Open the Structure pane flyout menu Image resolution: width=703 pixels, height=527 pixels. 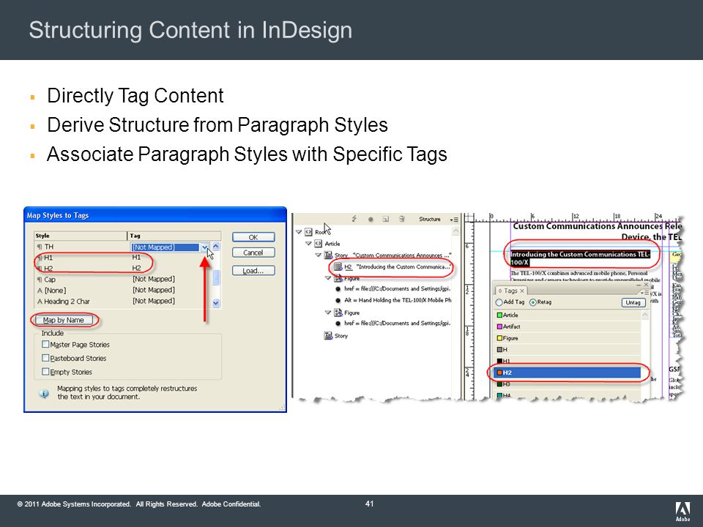454,220
